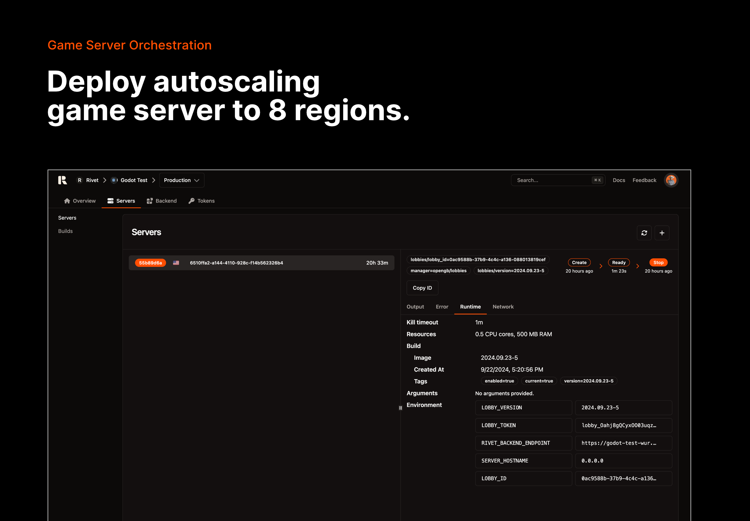Create a new server with plus button

click(662, 233)
